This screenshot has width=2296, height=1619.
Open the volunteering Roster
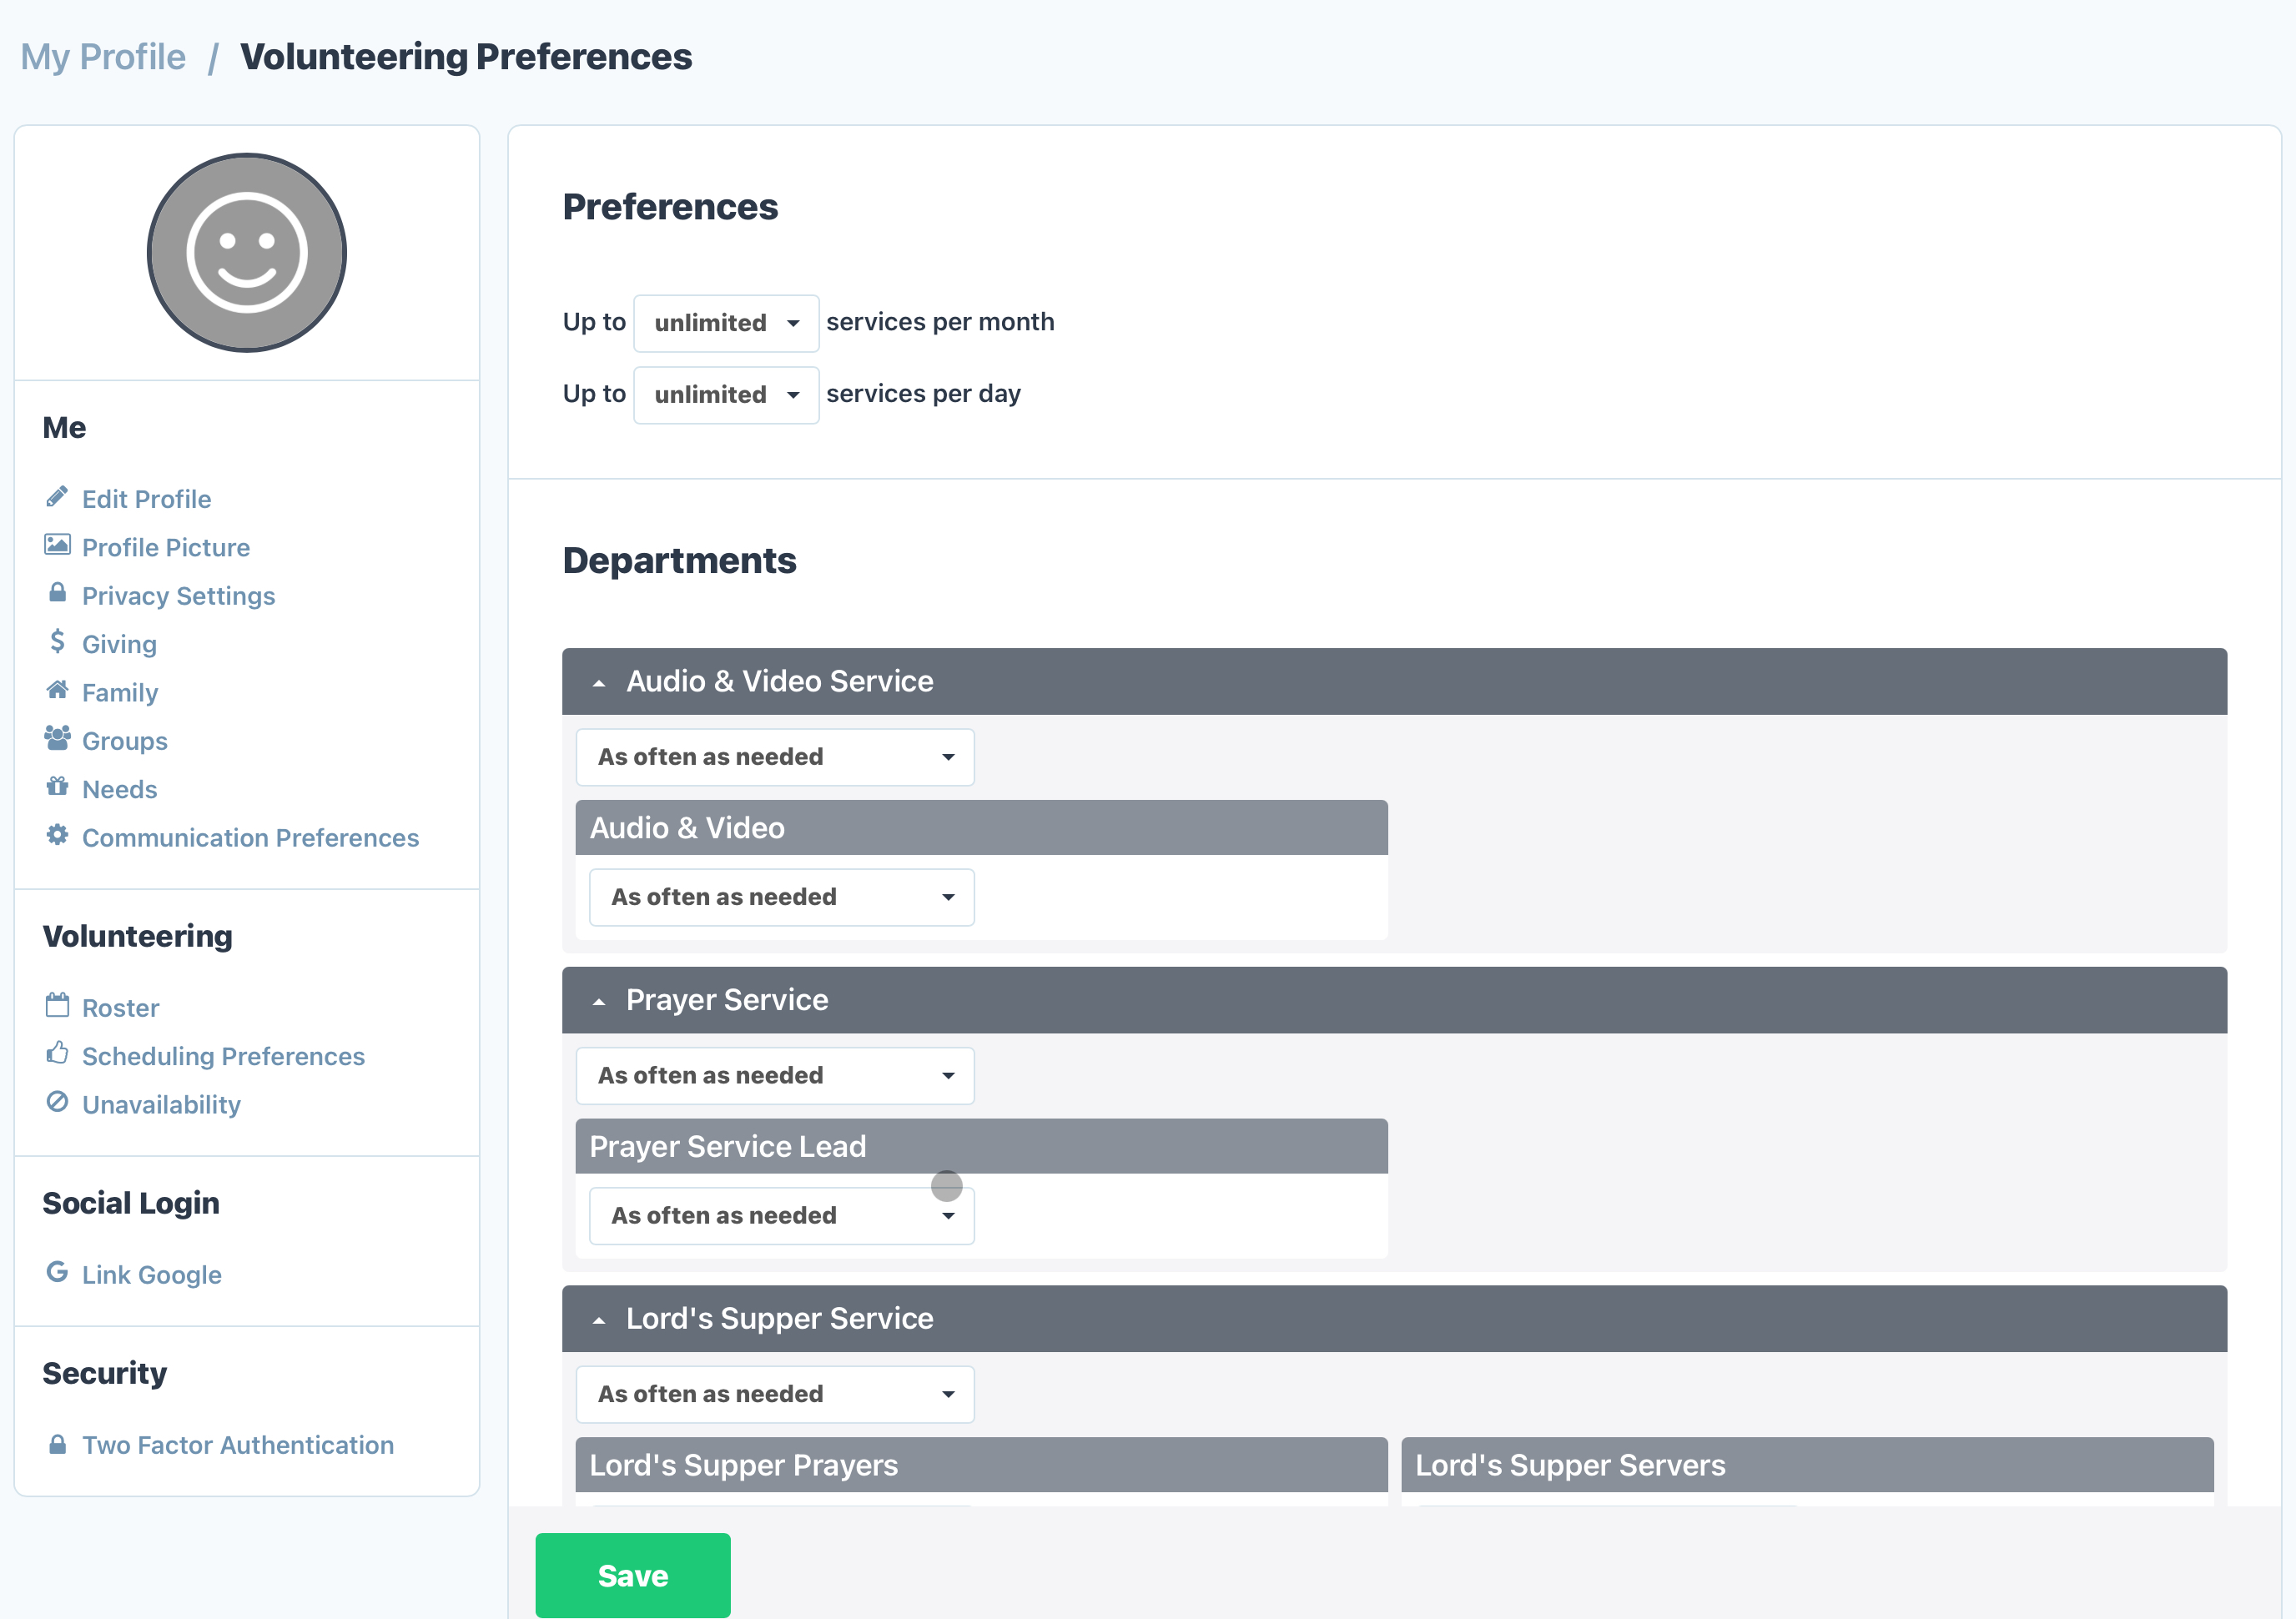pyautogui.click(x=120, y=1008)
